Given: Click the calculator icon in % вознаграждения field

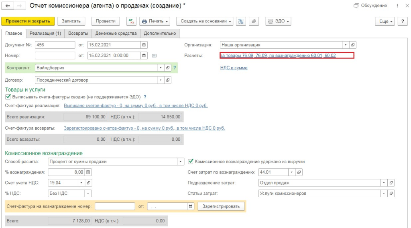Looking at the screenshot, I should [x=88, y=172].
